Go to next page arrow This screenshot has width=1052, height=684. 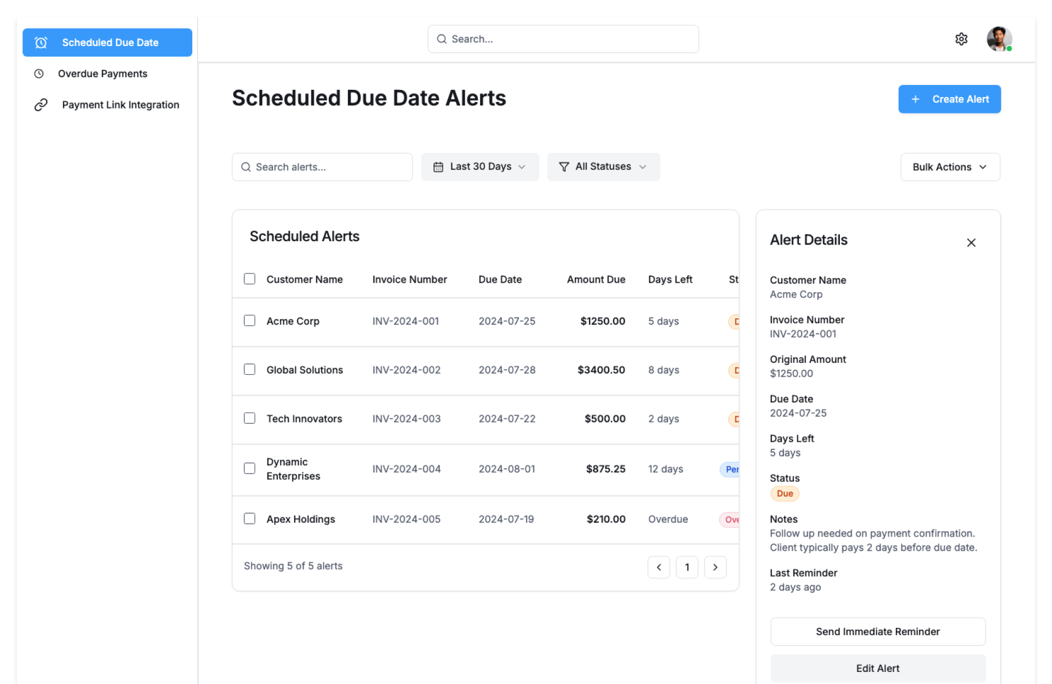[x=715, y=567]
